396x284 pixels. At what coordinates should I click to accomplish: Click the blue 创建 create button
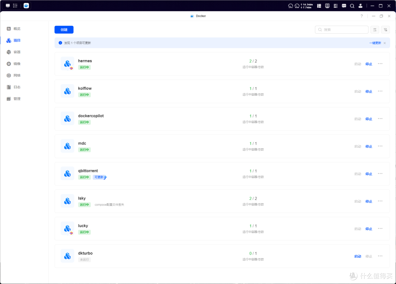coord(64,30)
